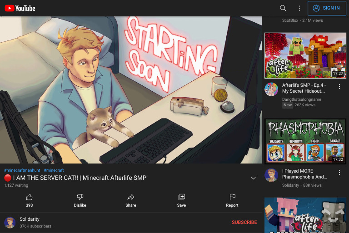Expand the video description chevron
The width and height of the screenshot is (349, 233).
point(253,178)
